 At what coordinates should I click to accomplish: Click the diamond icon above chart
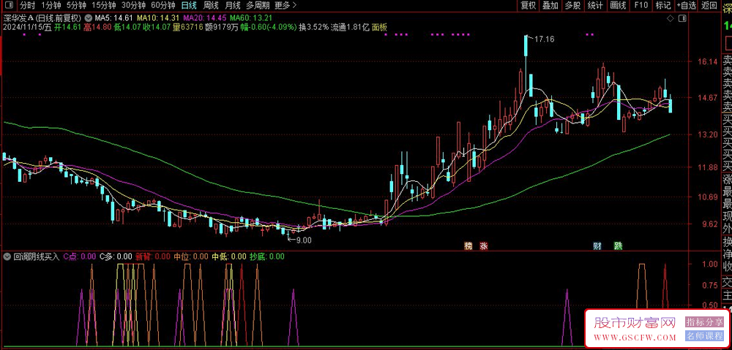click(670, 19)
